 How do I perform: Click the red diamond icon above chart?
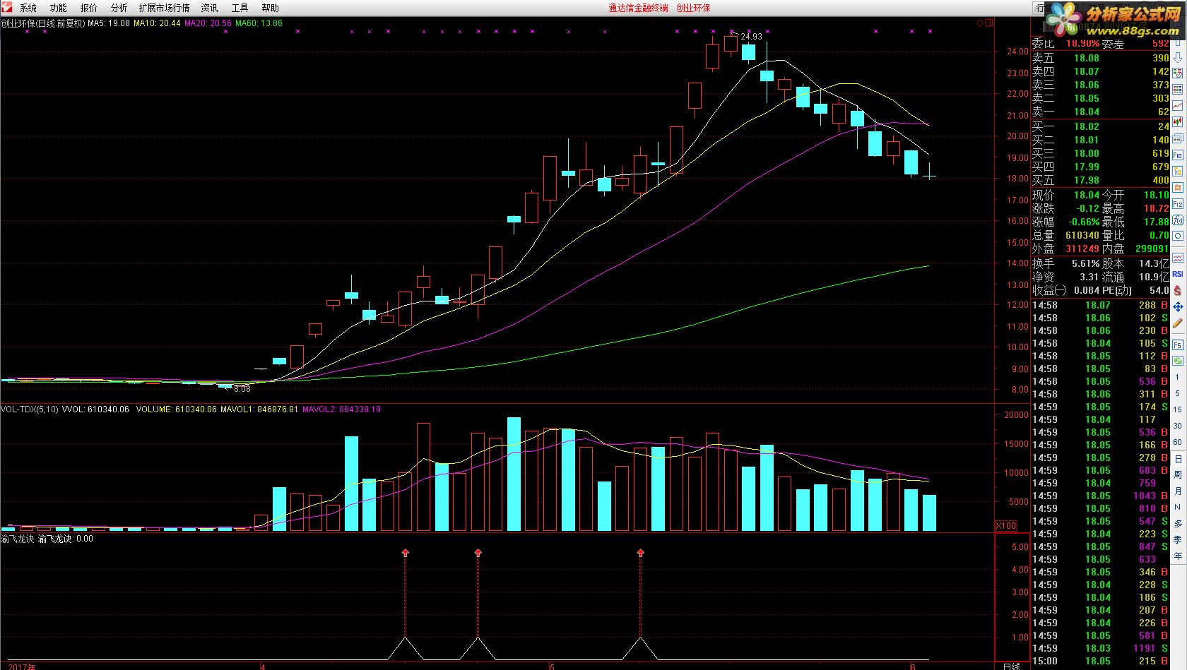pos(980,23)
